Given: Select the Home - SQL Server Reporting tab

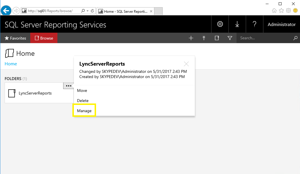Looking at the screenshot, I should (125, 11).
